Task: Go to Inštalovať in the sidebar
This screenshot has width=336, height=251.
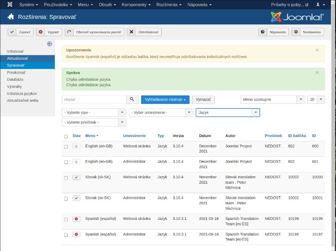Action: 15,51
